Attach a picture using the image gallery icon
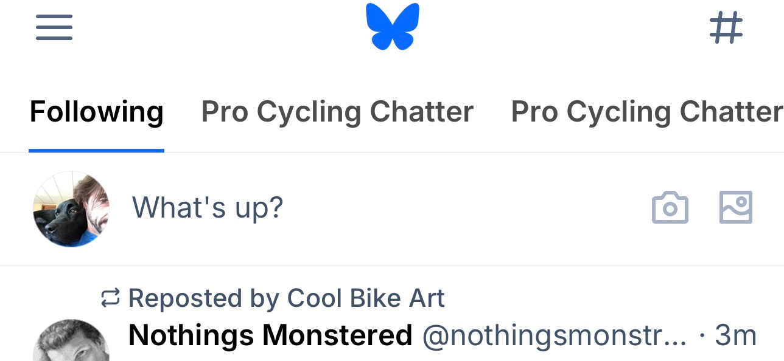The width and height of the screenshot is (784, 361). coord(735,208)
